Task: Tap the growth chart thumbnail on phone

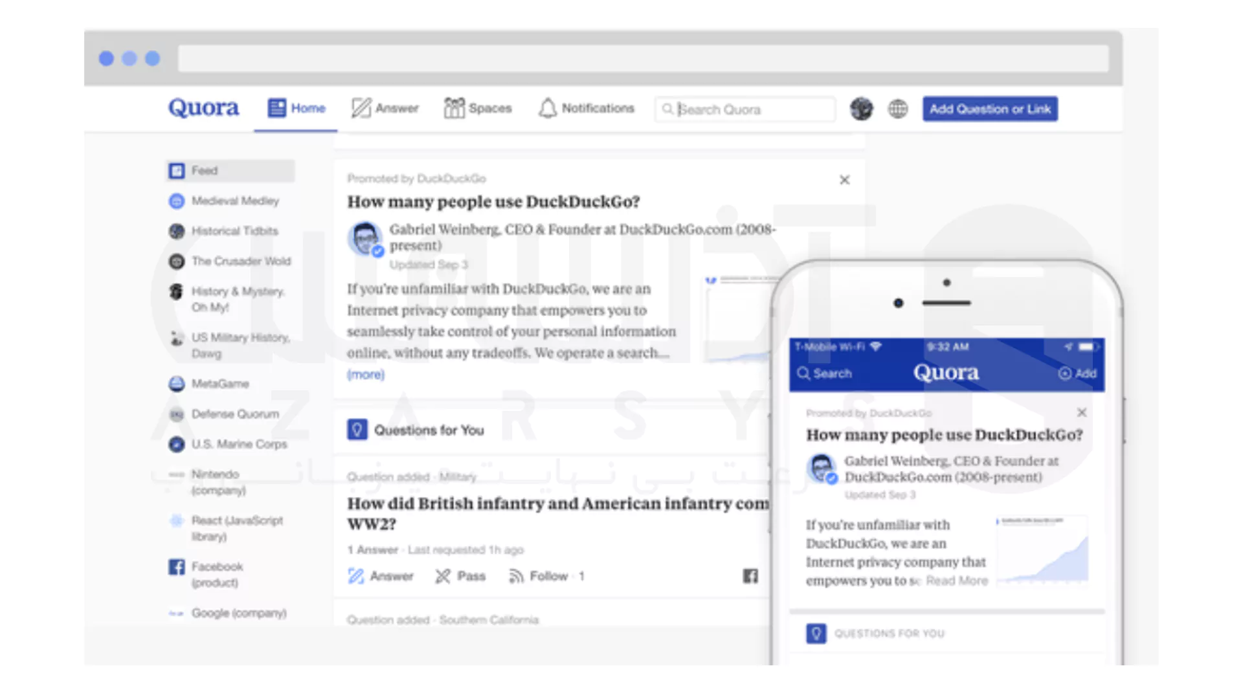Action: (x=1042, y=549)
